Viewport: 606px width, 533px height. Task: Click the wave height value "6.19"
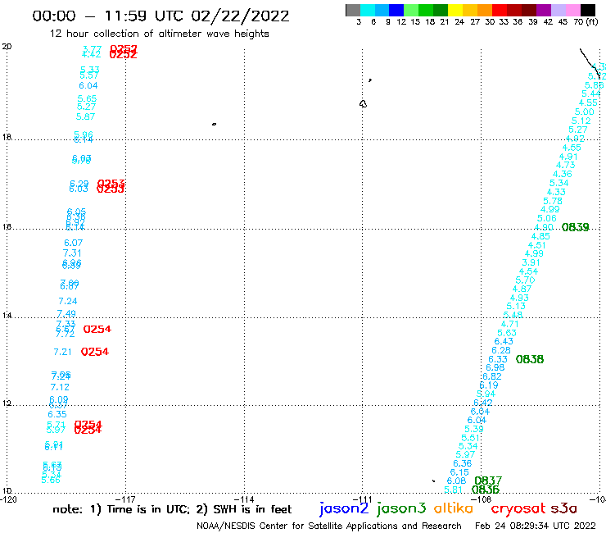489,385
